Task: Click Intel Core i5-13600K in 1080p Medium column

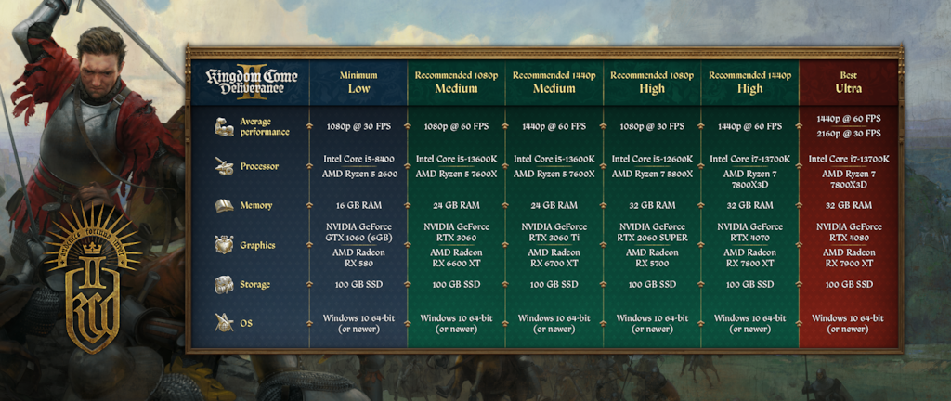Action: (456, 160)
